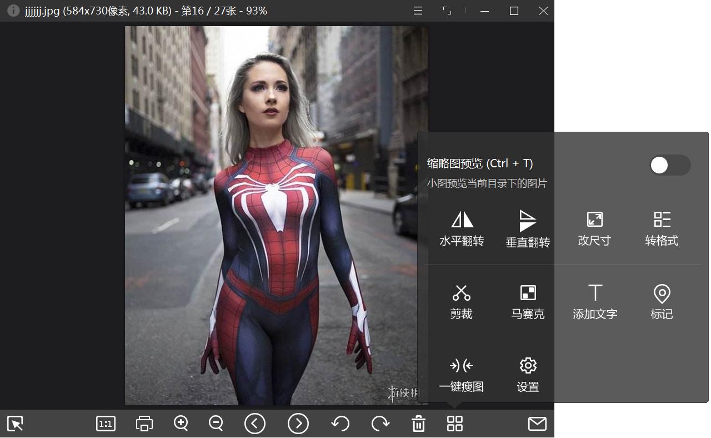Open settings (设置) gear in the popup

(528, 366)
